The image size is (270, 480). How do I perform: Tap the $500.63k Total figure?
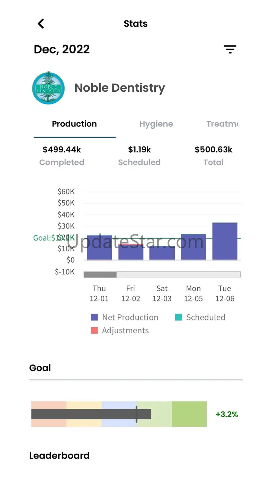[214, 156]
